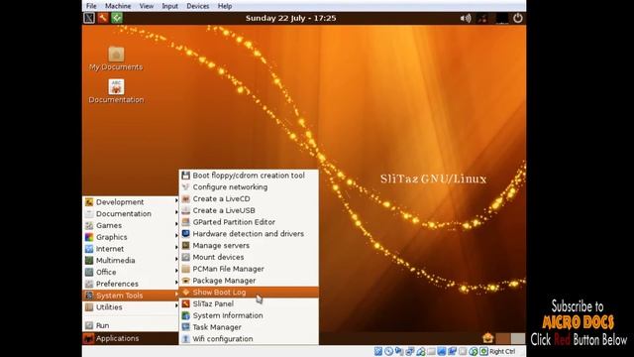This screenshot has width=634, height=357.
Task: Expand the Utilities submenu
Action: coord(130,307)
